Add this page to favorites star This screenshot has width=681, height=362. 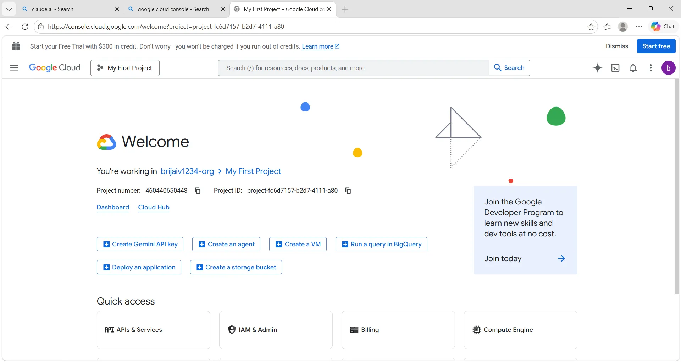coord(591,27)
